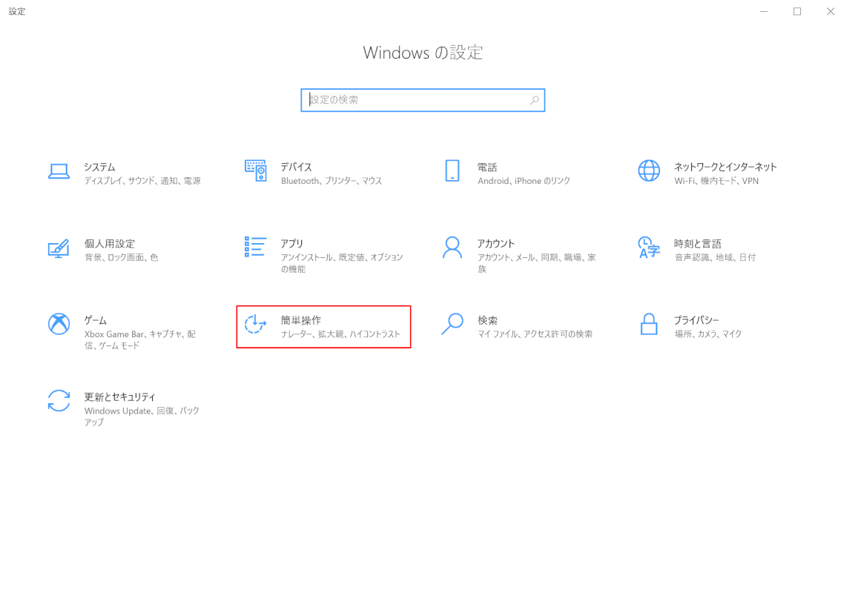Select the 個人用設定 category title
This screenshot has height=593, width=847.
(x=109, y=244)
